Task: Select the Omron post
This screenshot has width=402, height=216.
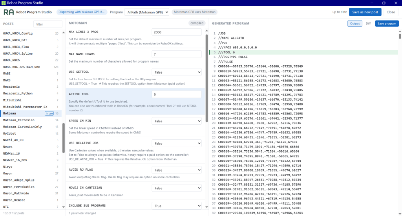Action: [x=31, y=174]
